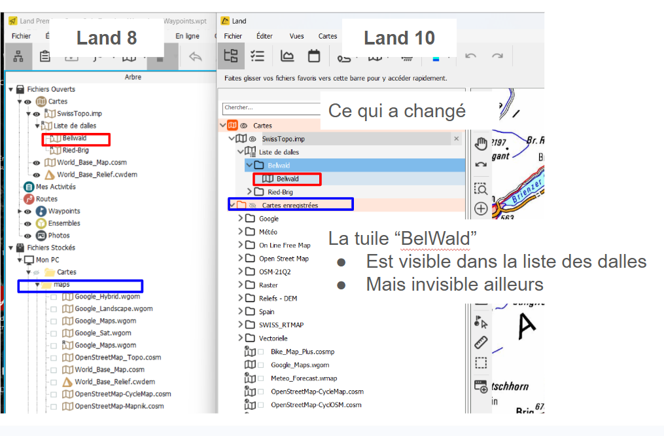The height and width of the screenshot is (436, 664).
Task: Click the zoom in plus circle icon
Action: pyautogui.click(x=481, y=208)
